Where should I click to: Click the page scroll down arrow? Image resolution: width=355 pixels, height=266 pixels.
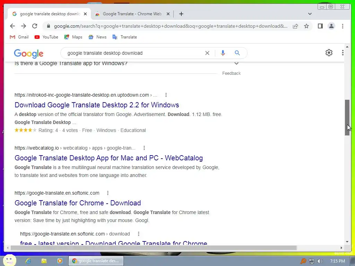pyautogui.click(x=347, y=242)
